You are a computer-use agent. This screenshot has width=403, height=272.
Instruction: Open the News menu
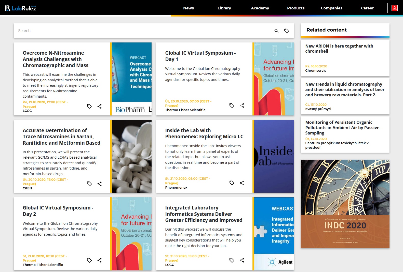coord(189,8)
